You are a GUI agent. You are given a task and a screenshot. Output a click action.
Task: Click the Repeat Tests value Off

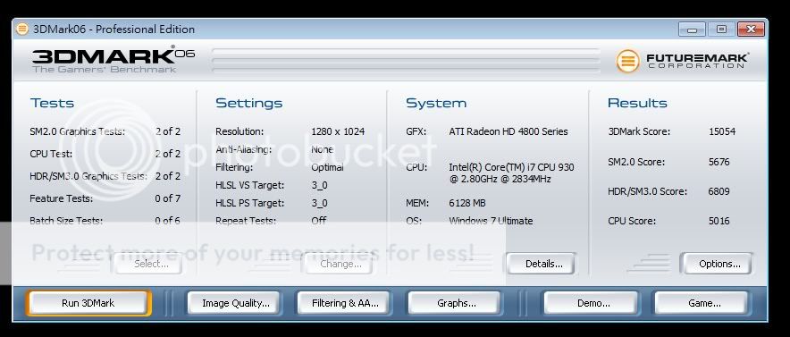point(319,221)
